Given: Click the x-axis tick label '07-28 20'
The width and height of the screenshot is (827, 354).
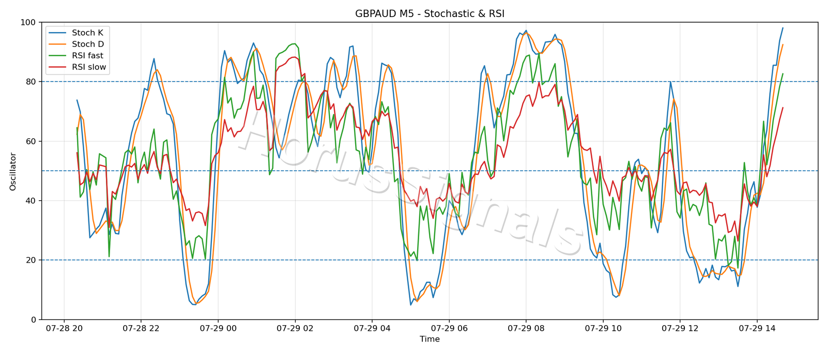Looking at the screenshot, I should [64, 328].
